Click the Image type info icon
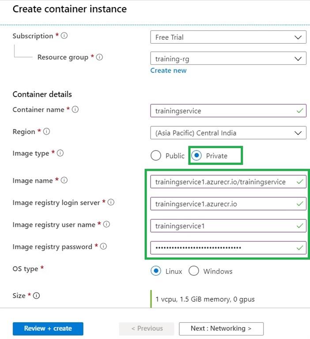This screenshot has height=339, width=310. click(x=60, y=153)
